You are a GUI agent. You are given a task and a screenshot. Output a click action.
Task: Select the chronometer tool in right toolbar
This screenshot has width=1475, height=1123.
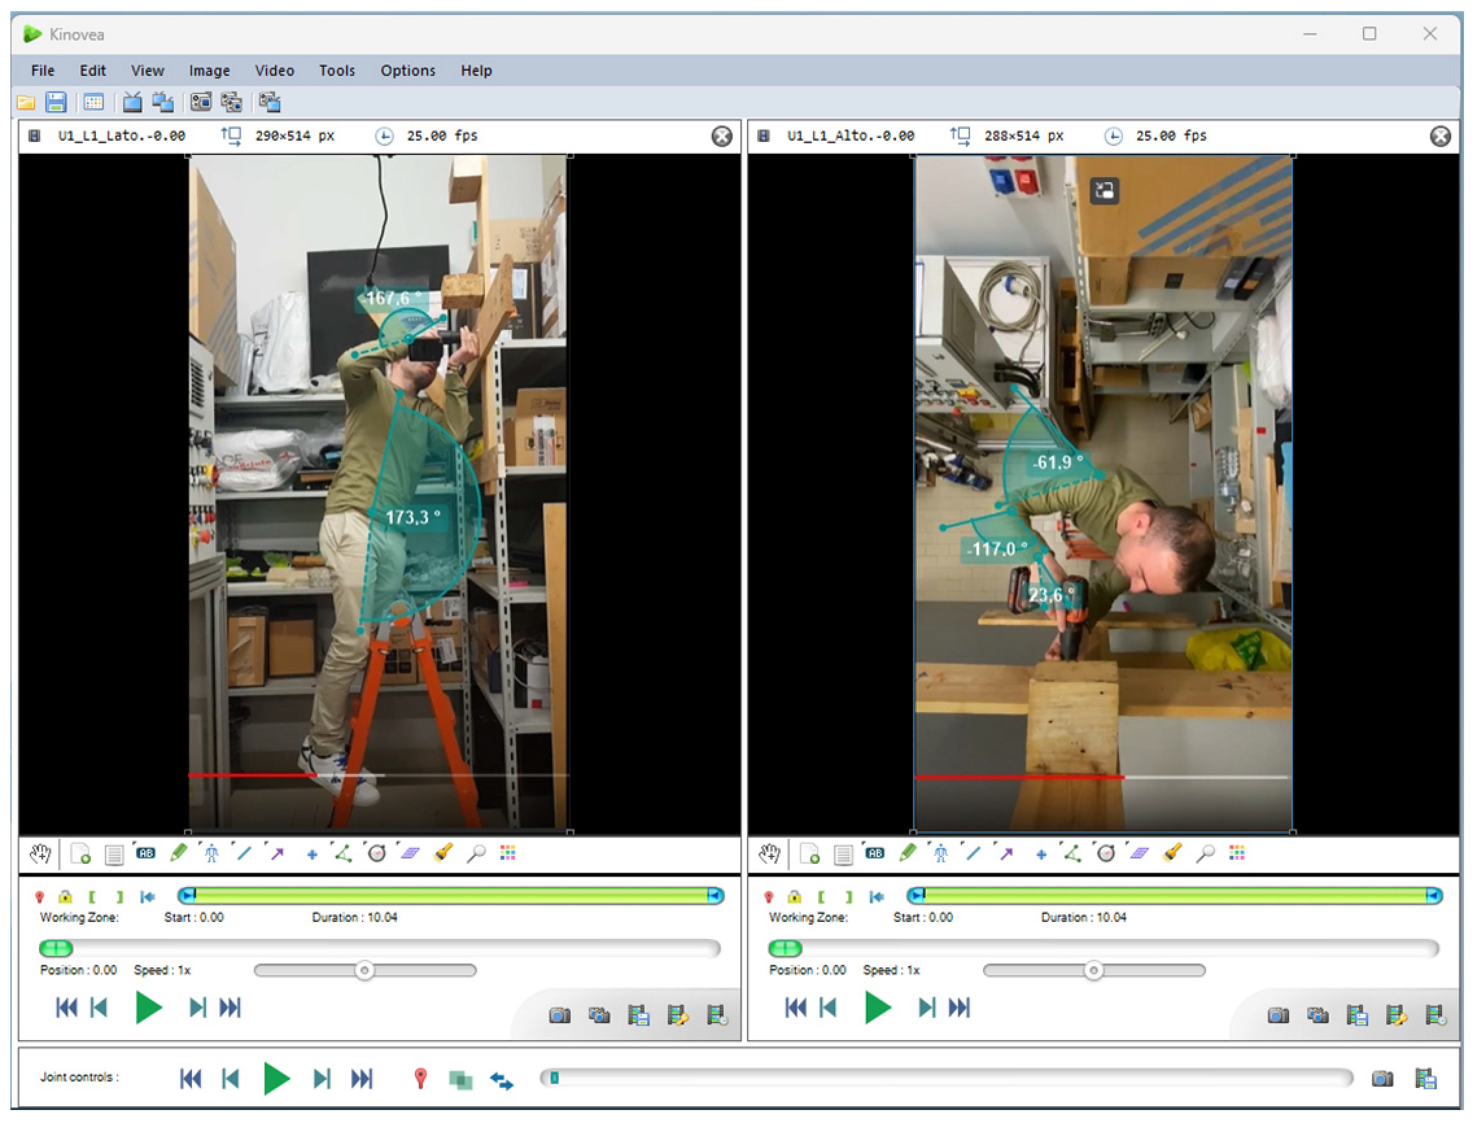coord(1105,854)
